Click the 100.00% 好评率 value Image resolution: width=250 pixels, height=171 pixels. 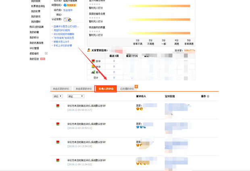[x=190, y=50]
